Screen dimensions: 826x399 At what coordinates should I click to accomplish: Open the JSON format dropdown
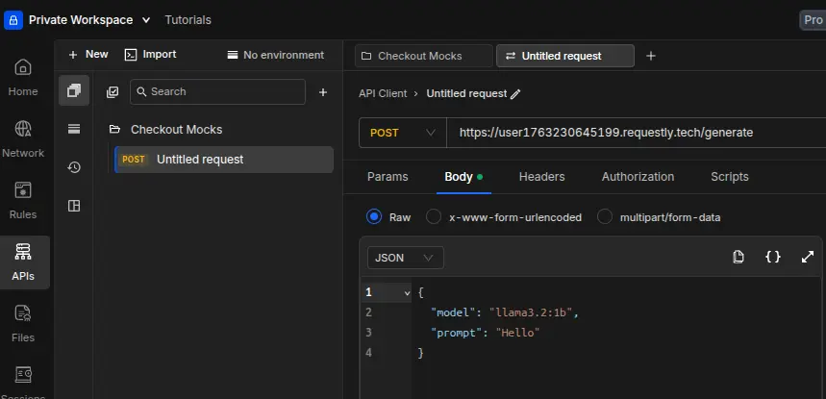pos(405,258)
